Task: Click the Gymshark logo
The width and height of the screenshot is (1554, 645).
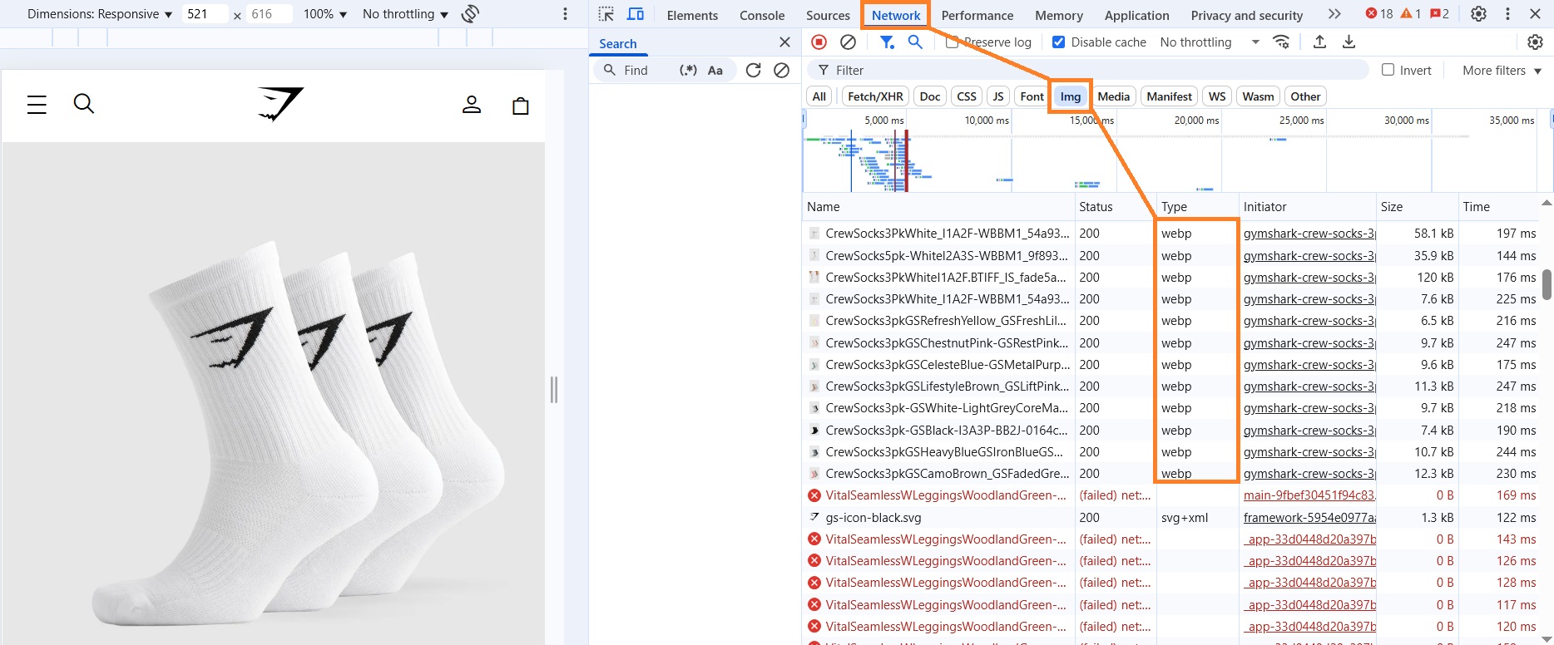Action: tap(280, 104)
